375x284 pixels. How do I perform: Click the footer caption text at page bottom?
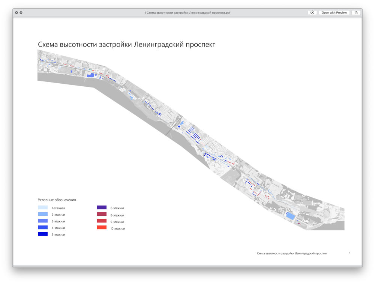point(292,254)
